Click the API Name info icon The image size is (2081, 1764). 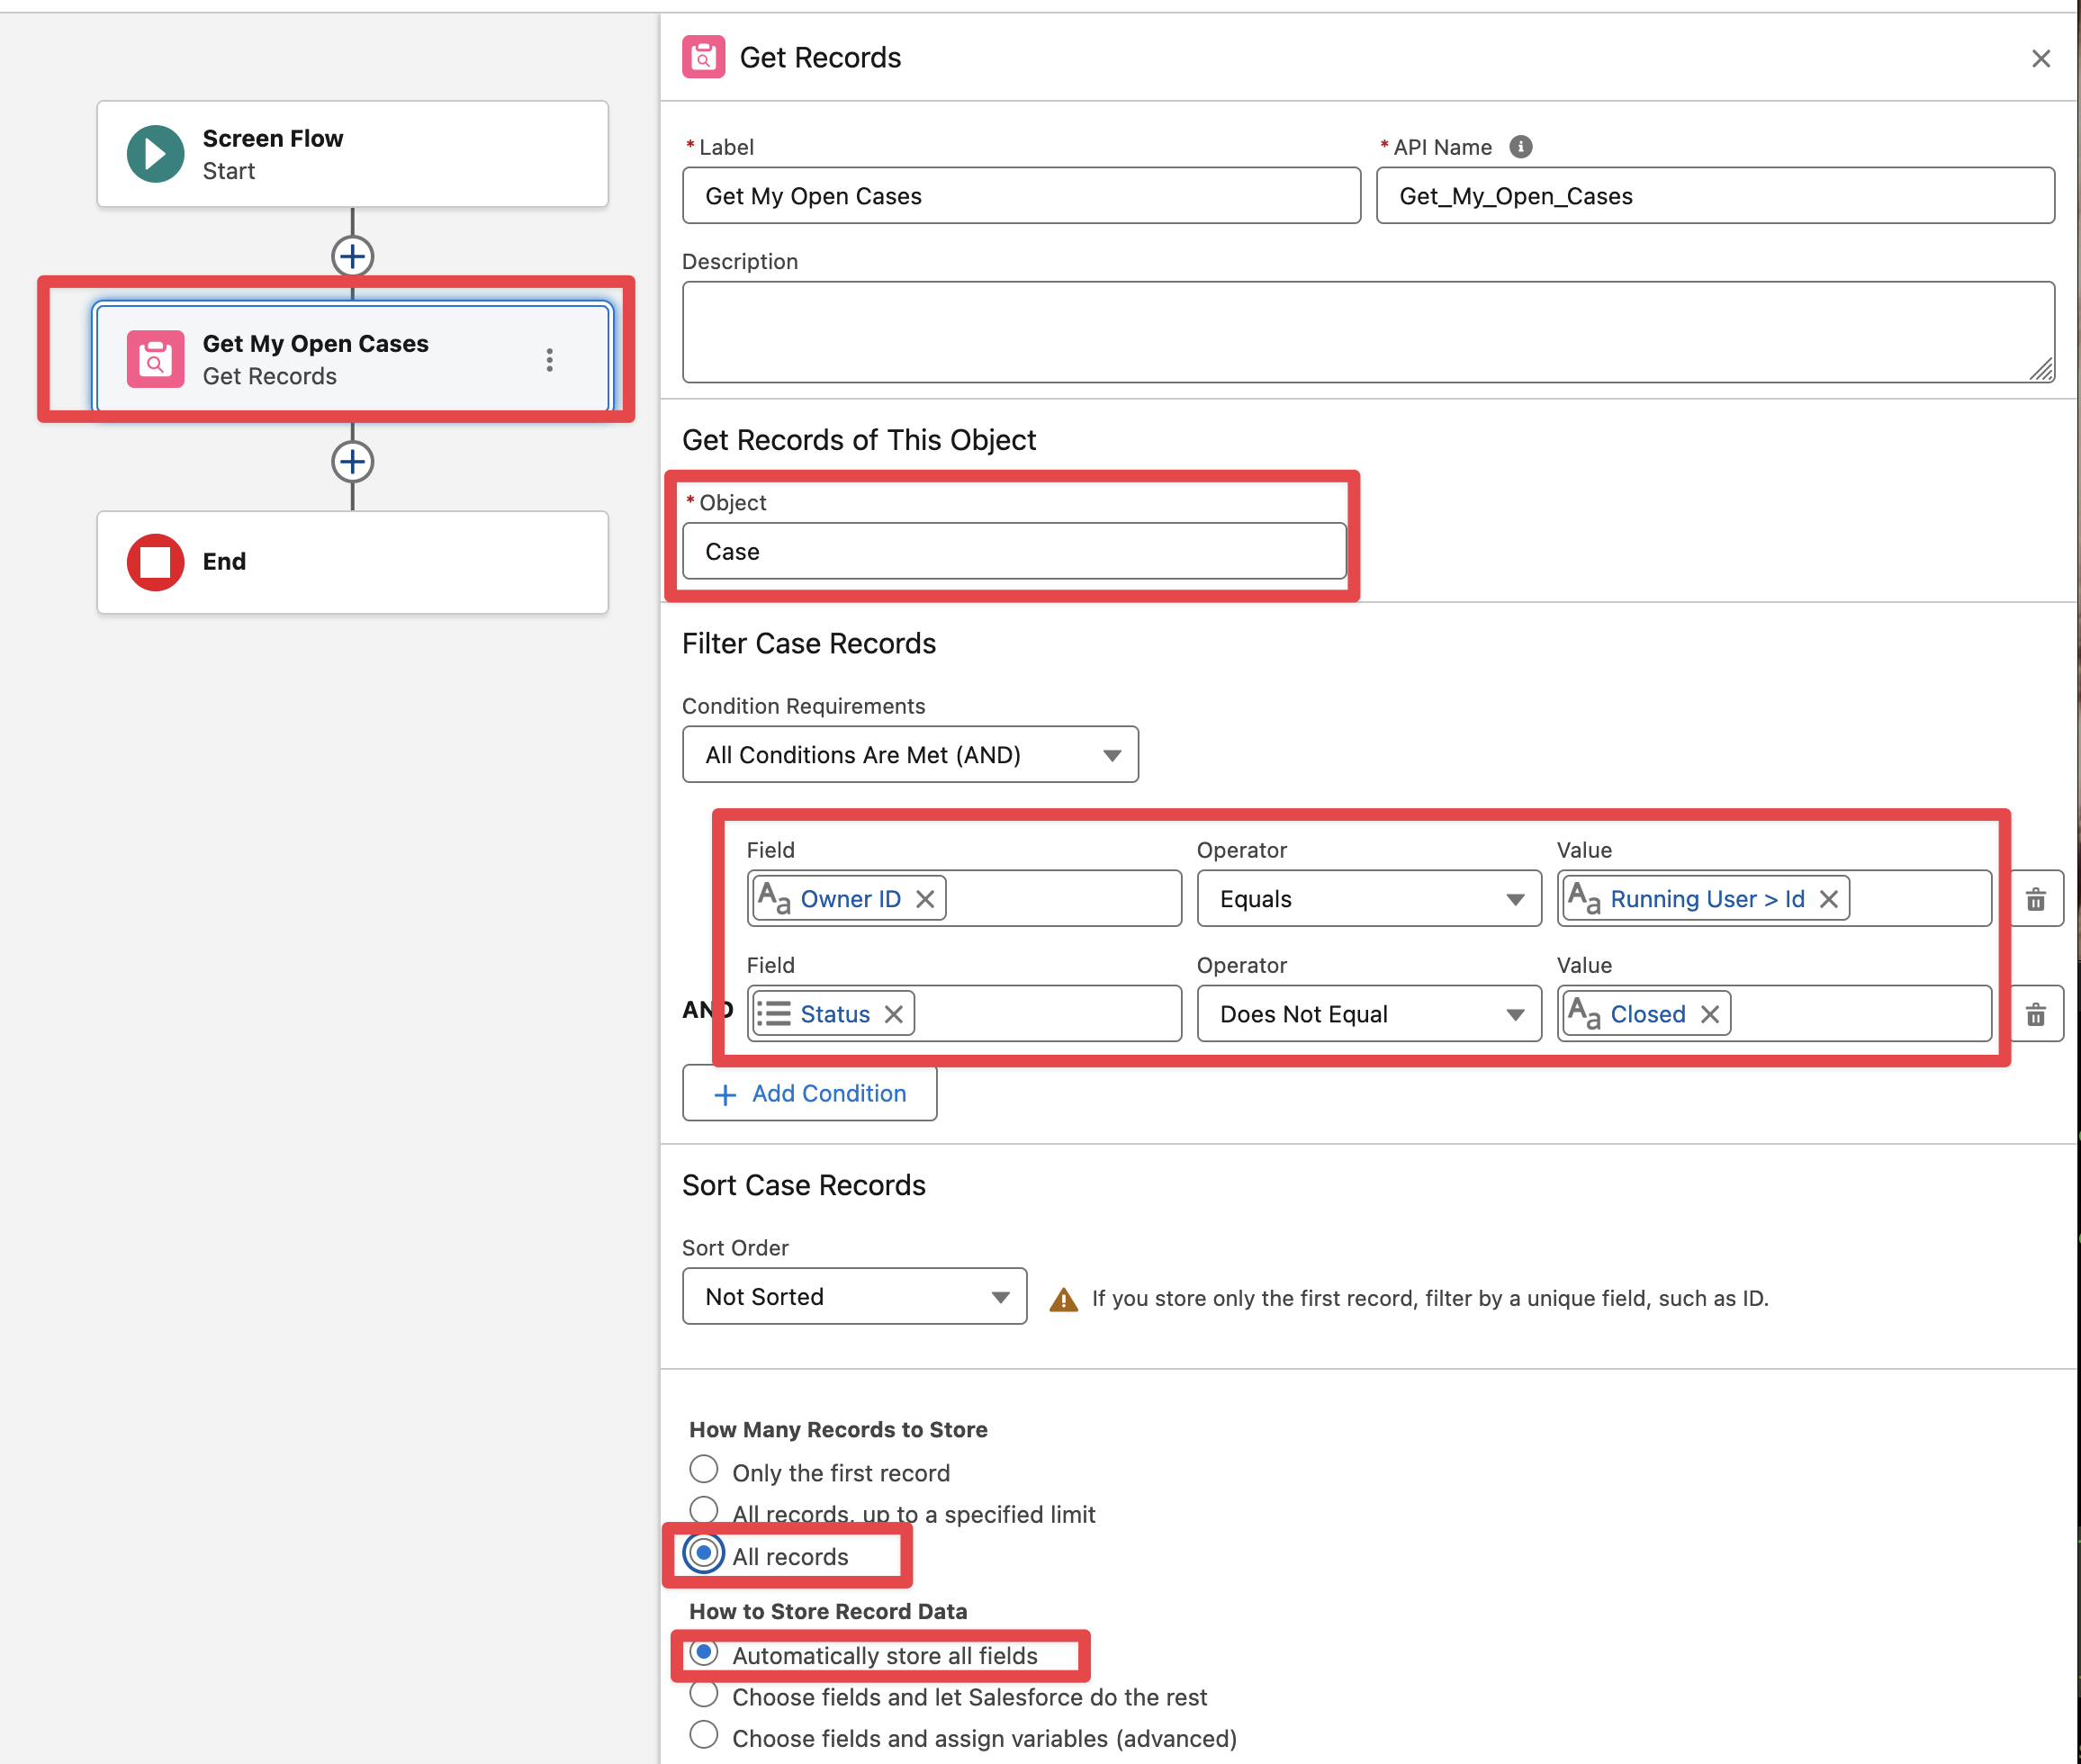tap(1520, 147)
